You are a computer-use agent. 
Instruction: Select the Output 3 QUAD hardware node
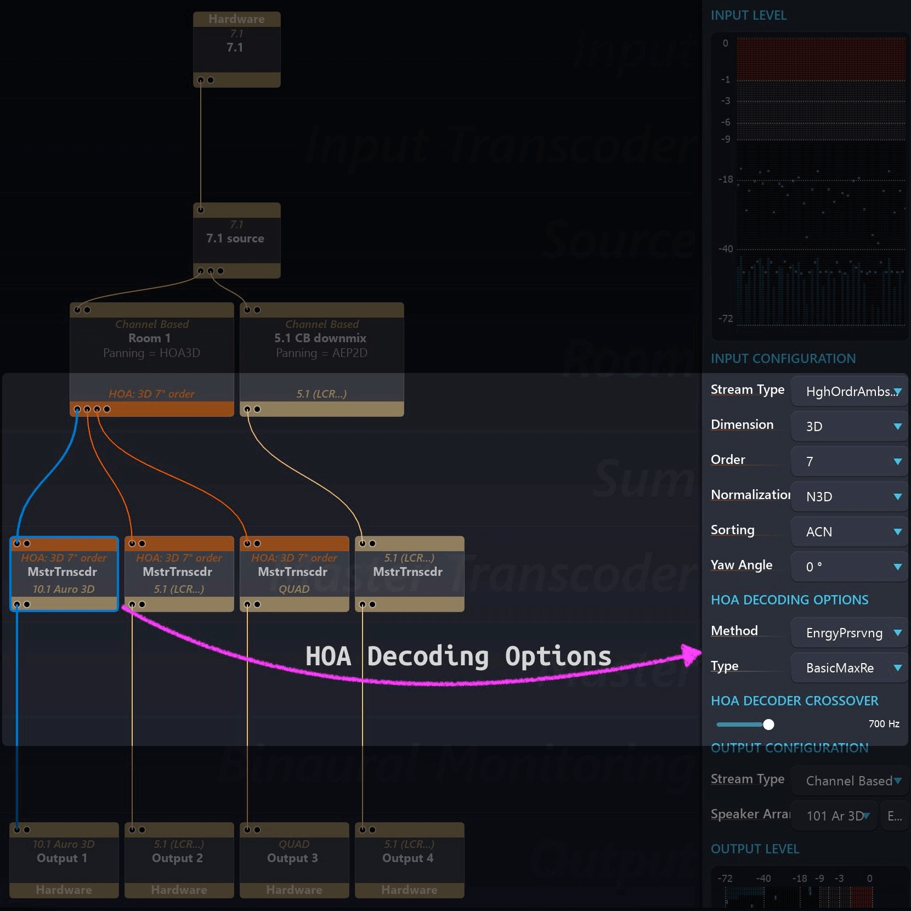coord(294,858)
